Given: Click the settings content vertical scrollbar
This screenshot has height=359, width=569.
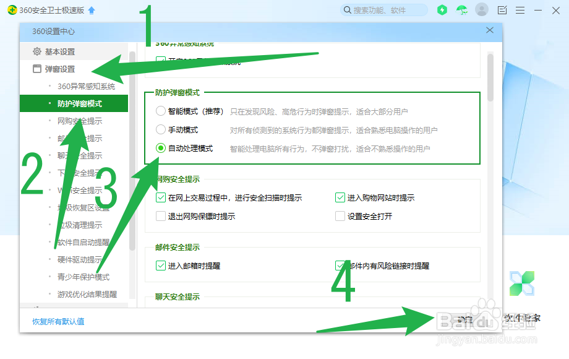Looking at the screenshot, I should click(x=490, y=77).
